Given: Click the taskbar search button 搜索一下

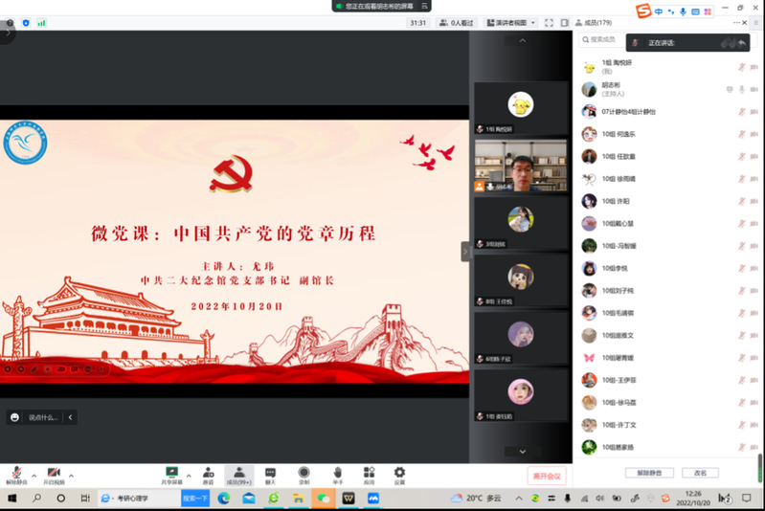Looking at the screenshot, I should [195, 499].
